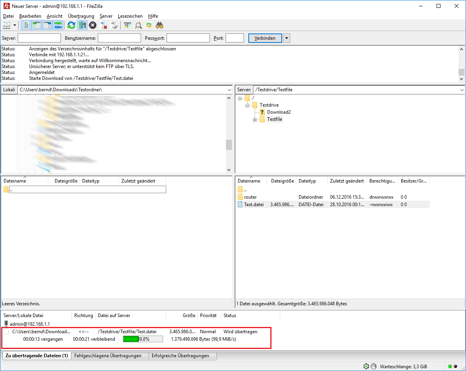Toggle transfer queue display
Image resolution: width=466 pixels, height=371 pixels.
[58, 25]
